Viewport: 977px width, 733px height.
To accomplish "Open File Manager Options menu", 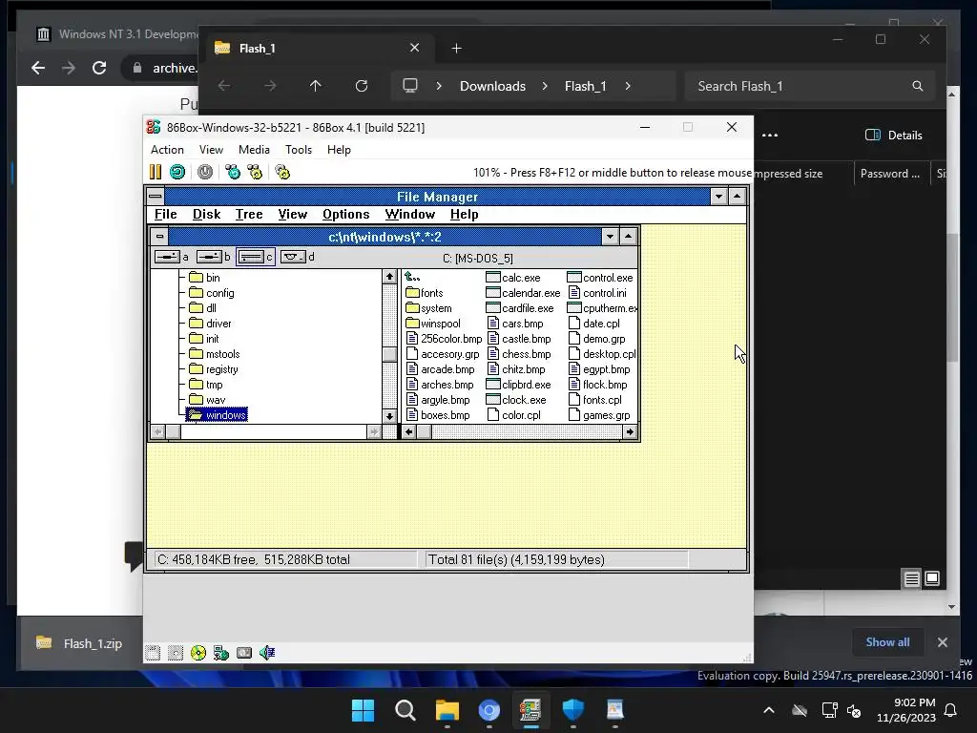I will (345, 215).
